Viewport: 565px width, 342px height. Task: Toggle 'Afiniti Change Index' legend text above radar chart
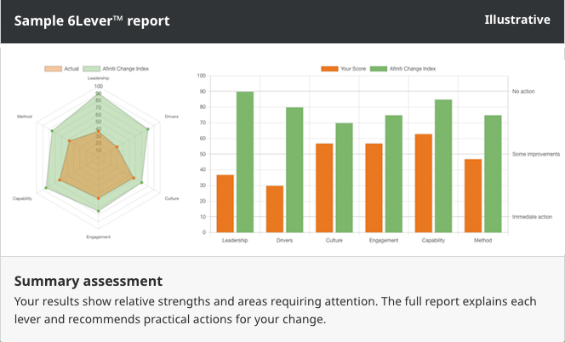point(125,69)
